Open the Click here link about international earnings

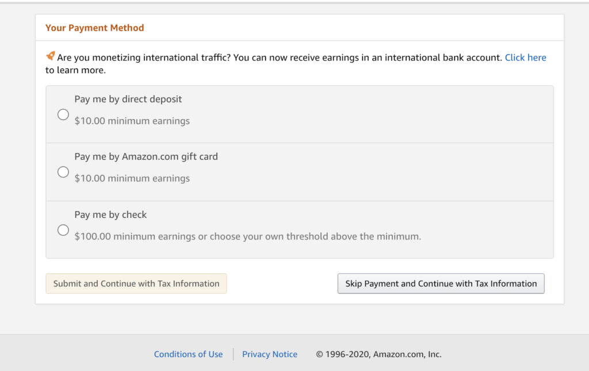(x=525, y=57)
